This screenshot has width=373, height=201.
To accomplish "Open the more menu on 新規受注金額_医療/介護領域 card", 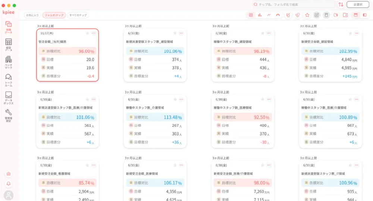I will point(269,165).
